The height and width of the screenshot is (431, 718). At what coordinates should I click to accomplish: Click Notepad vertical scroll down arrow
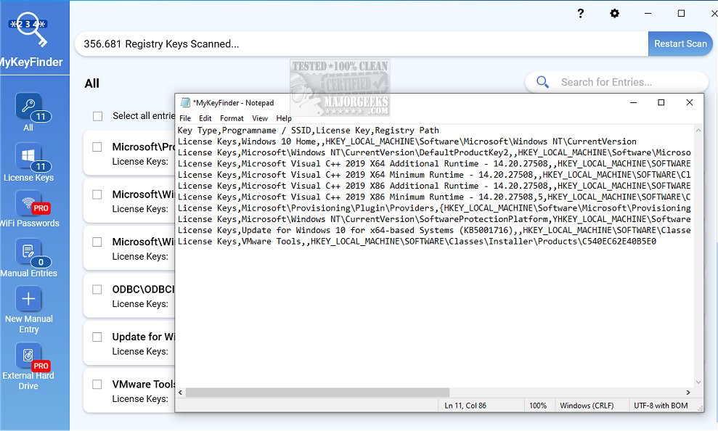698,382
